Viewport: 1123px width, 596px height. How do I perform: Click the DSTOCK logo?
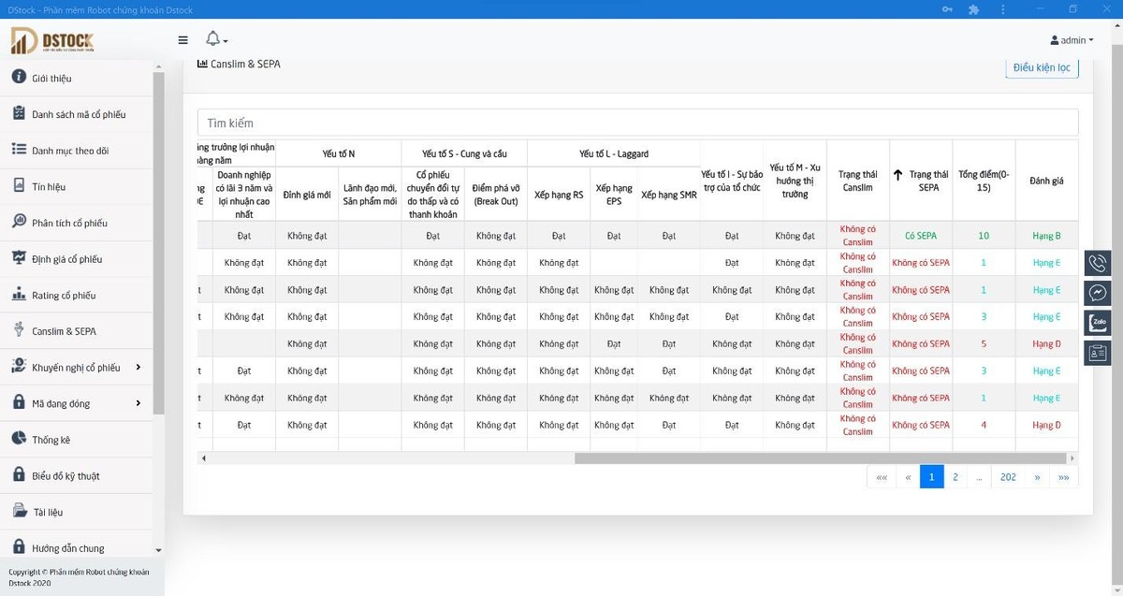point(53,40)
